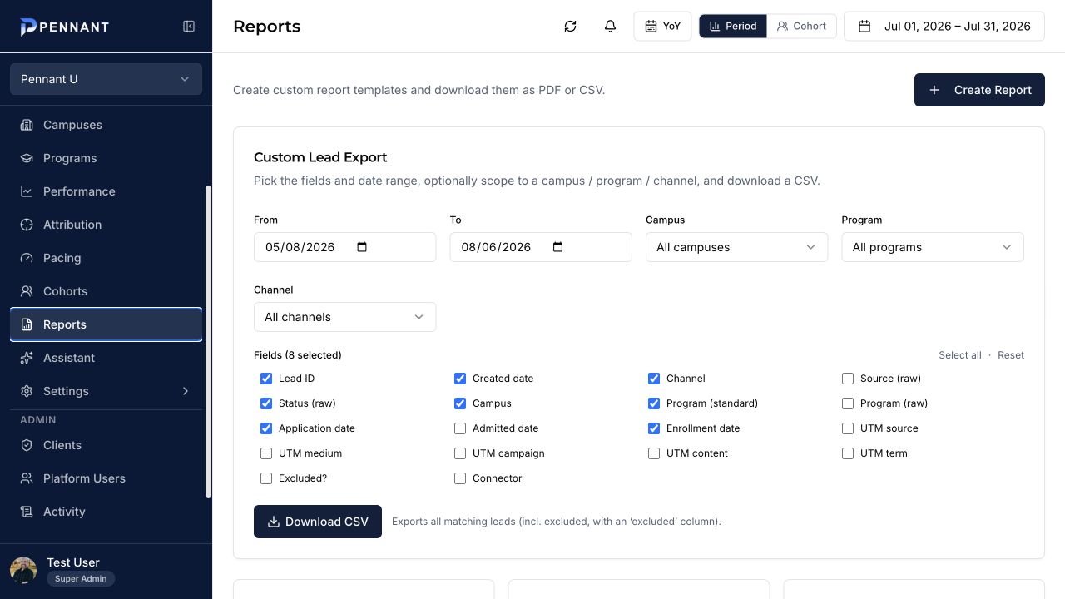Image resolution: width=1065 pixels, height=599 pixels.
Task: Go to Attribution page
Action: [106, 225]
